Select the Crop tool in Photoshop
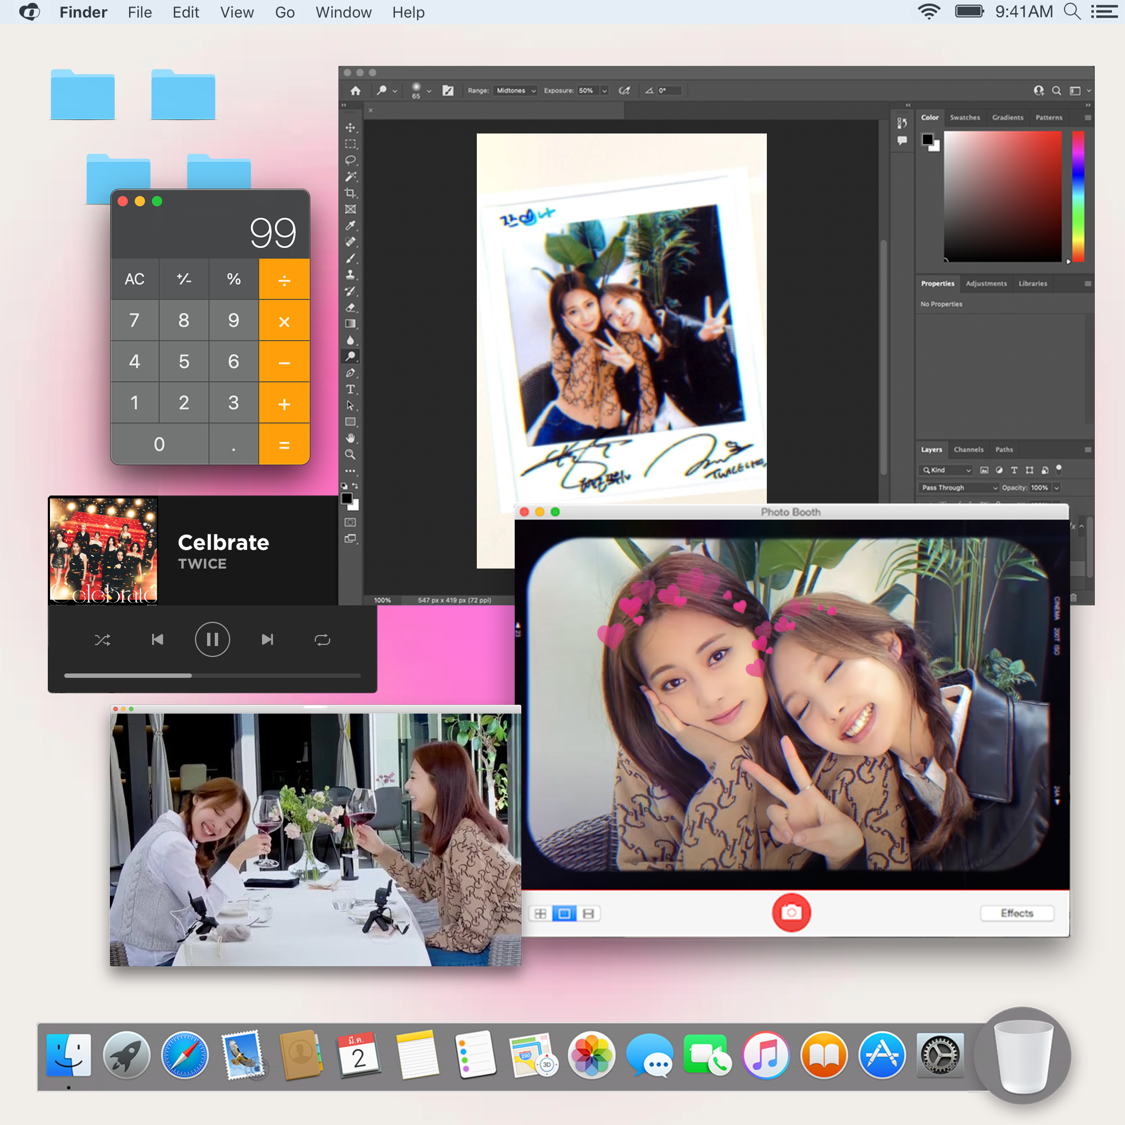The width and height of the screenshot is (1125, 1125). click(x=350, y=193)
